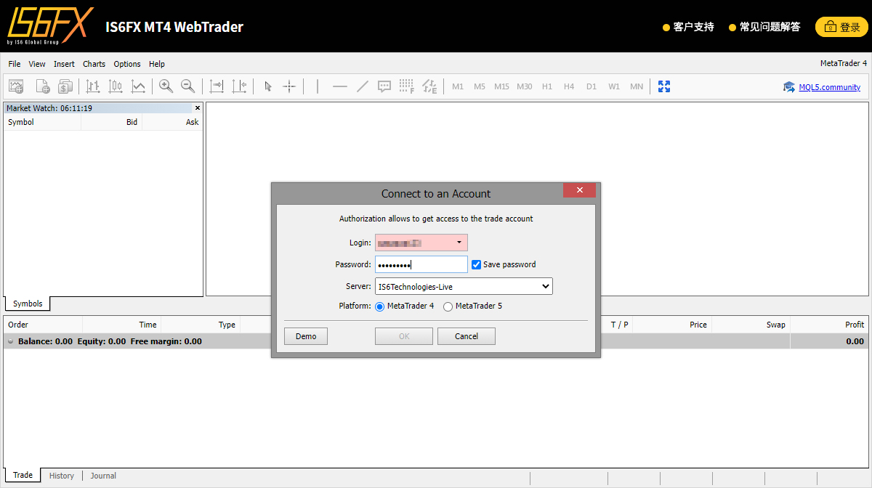
Task: Toggle the Save password checkbox
Action: pyautogui.click(x=476, y=264)
